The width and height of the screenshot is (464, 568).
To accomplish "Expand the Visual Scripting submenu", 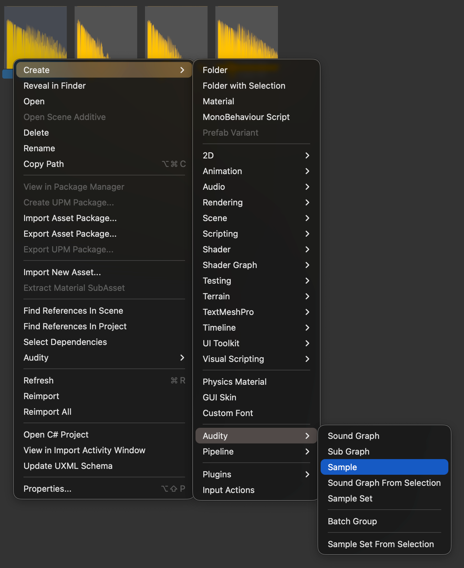I will click(x=256, y=359).
